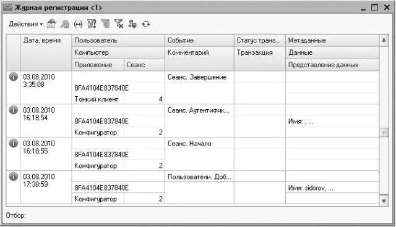This screenshot has width=396, height=227.
Task: Select the info icon of the 3:35:08 entry
Action: tap(14, 76)
